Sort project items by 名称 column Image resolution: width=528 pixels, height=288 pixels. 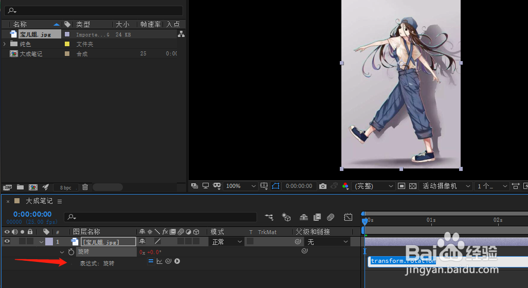coord(20,24)
